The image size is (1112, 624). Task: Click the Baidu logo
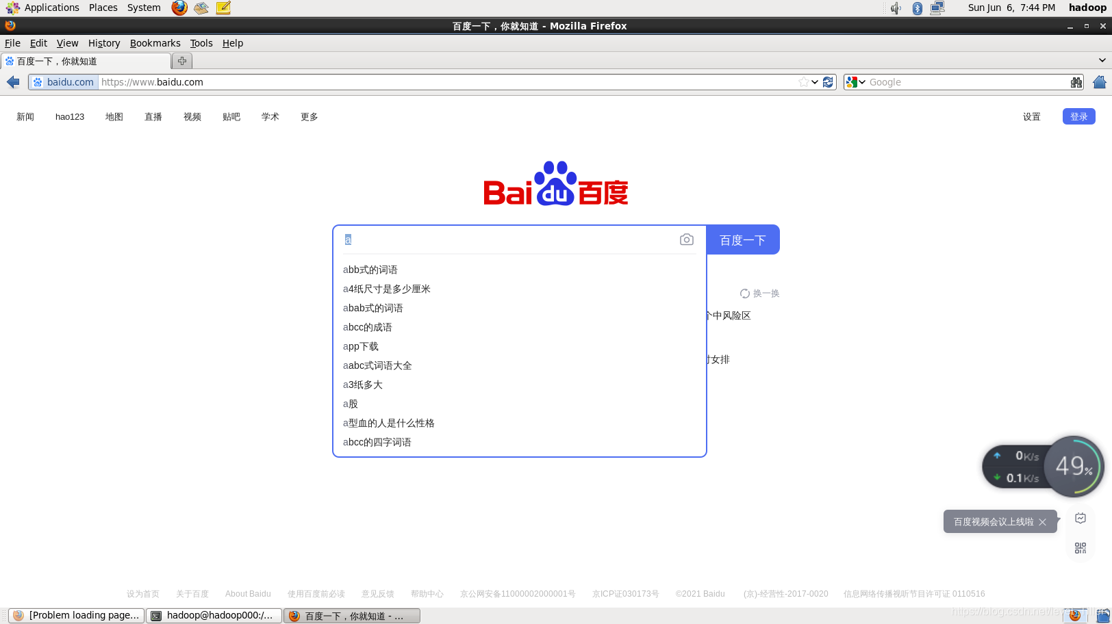click(556, 183)
